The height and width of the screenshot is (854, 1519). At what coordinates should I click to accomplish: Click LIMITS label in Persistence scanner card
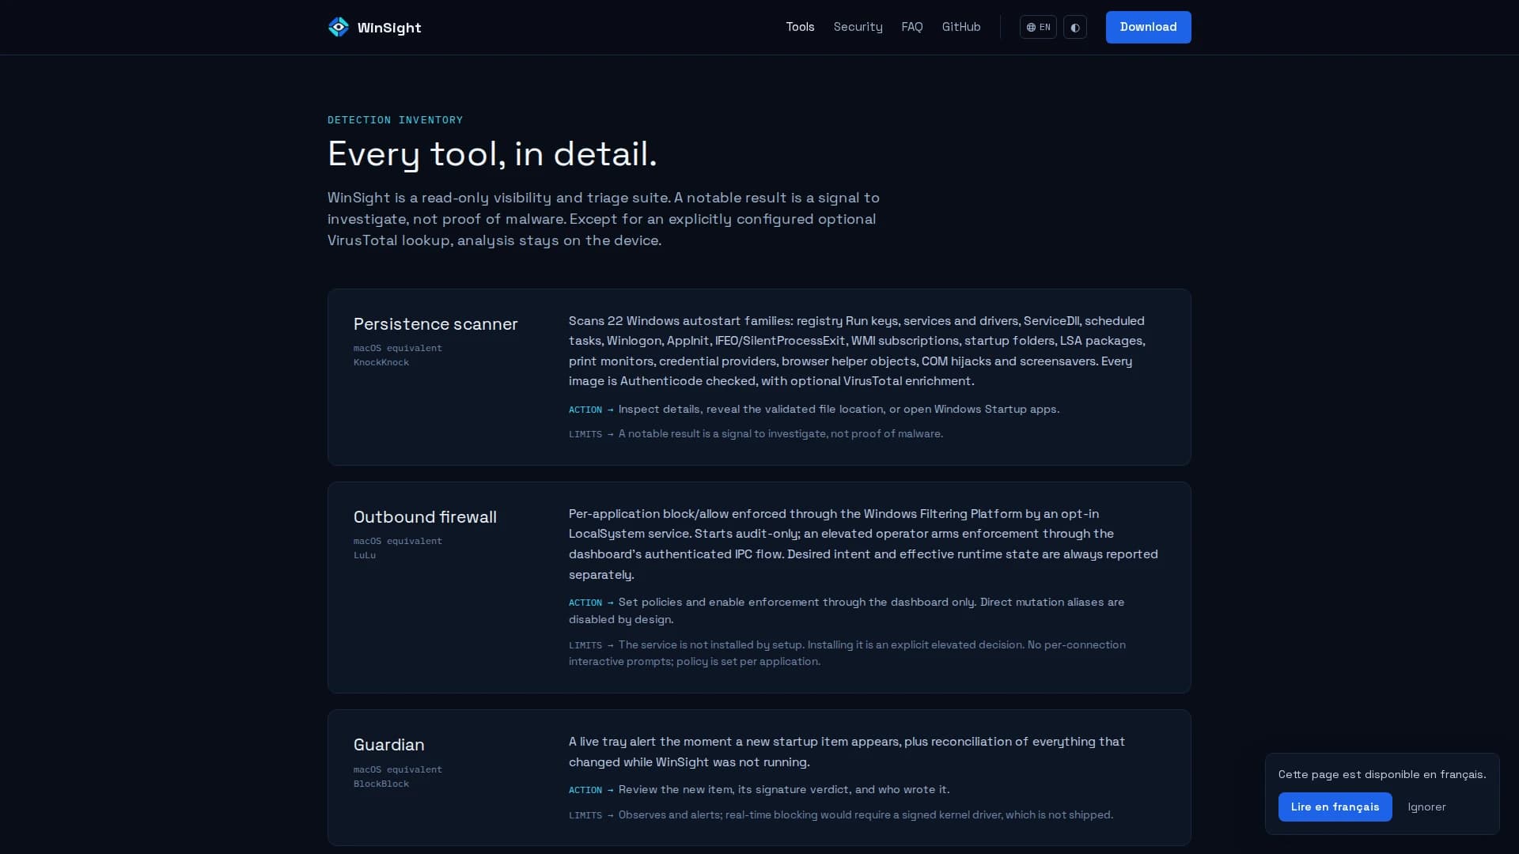click(585, 434)
